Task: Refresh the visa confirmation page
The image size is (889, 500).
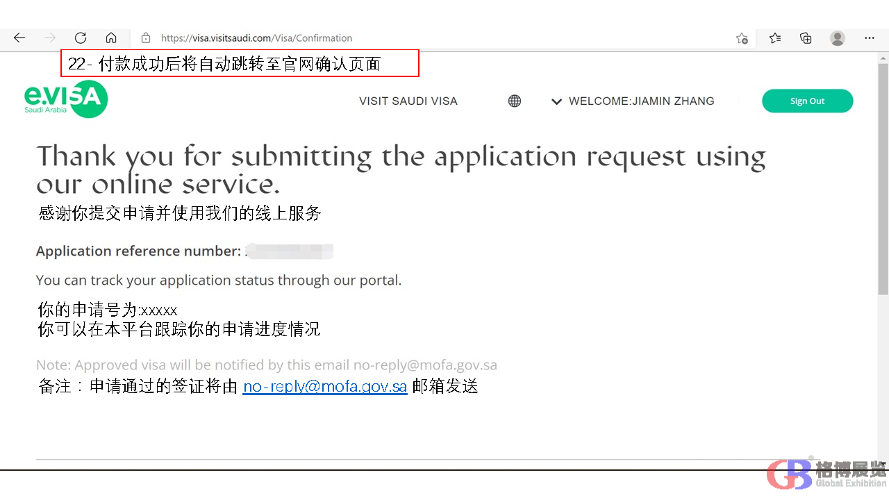Action: point(81,38)
